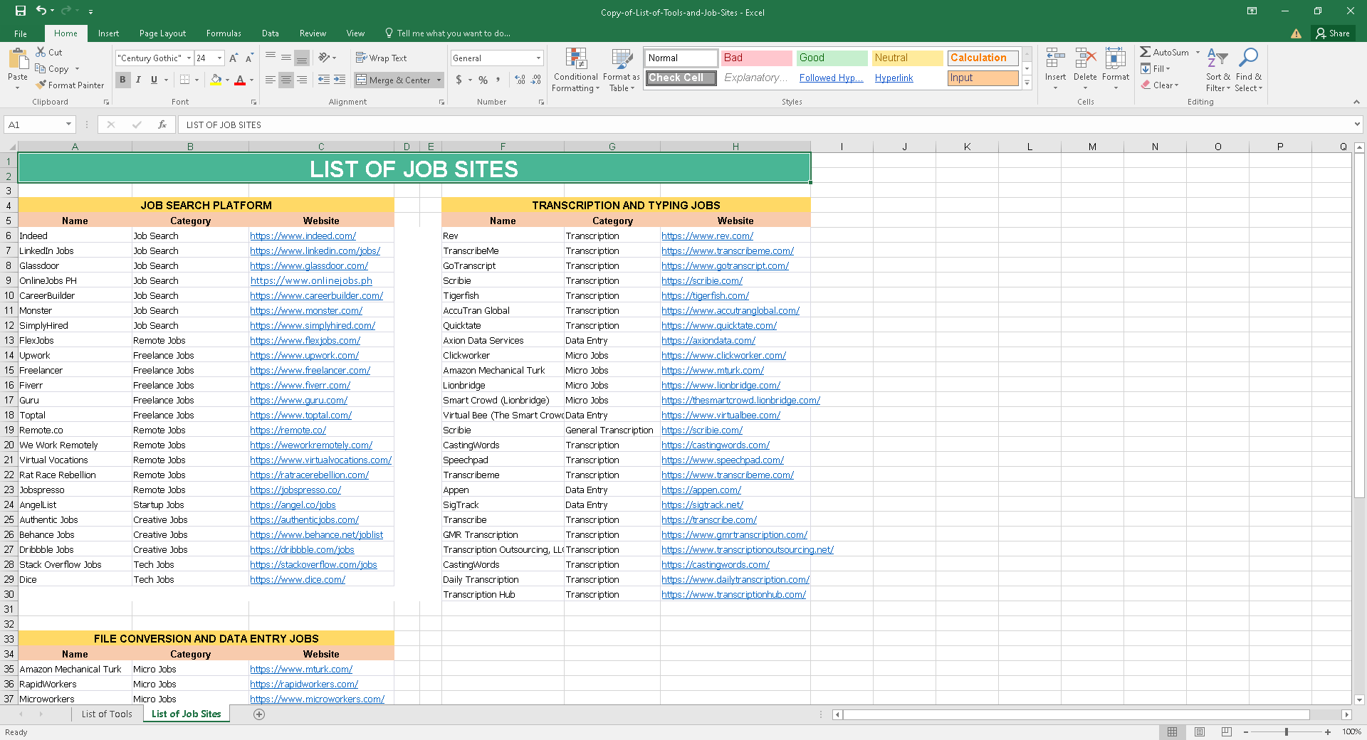Image resolution: width=1367 pixels, height=740 pixels.
Task: Expand the number format dropdown
Action: [x=538, y=58]
